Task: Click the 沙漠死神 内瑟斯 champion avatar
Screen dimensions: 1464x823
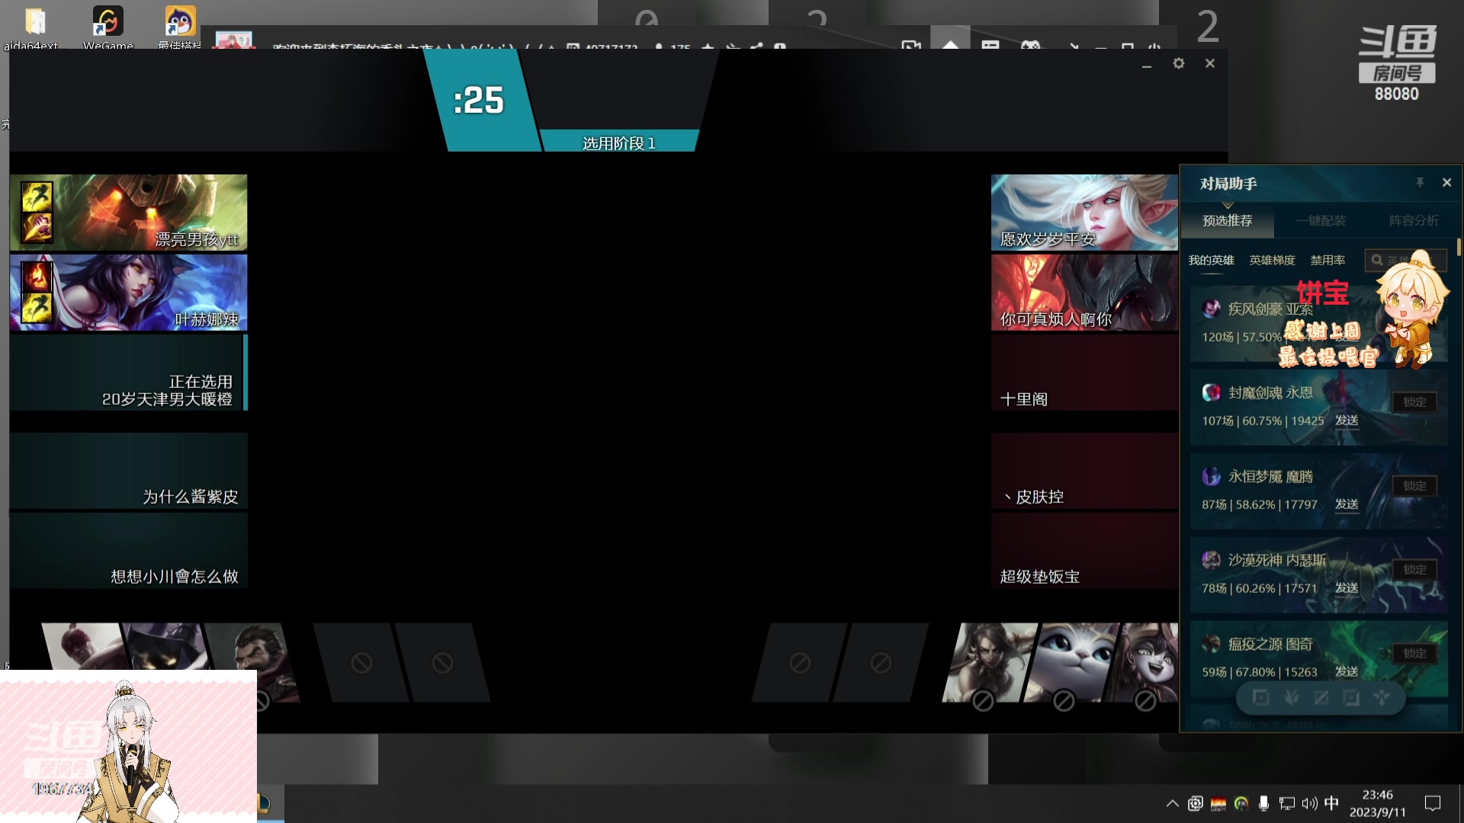Action: coord(1211,560)
